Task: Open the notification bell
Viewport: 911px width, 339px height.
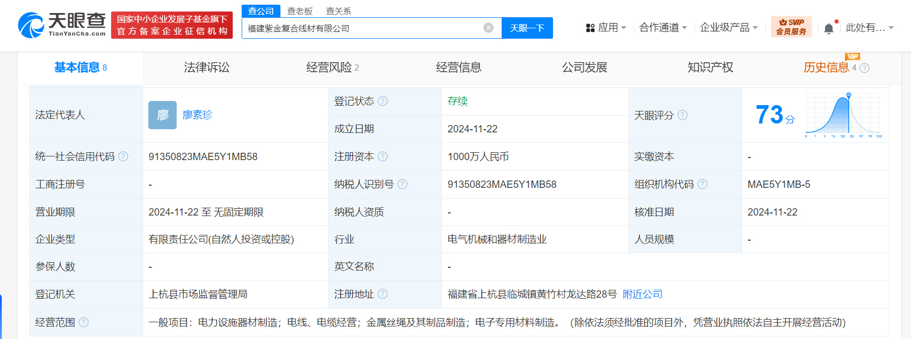Action: tap(828, 28)
